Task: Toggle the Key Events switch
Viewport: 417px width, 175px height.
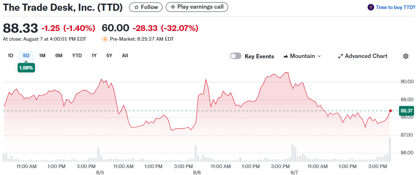Action: click(x=236, y=56)
